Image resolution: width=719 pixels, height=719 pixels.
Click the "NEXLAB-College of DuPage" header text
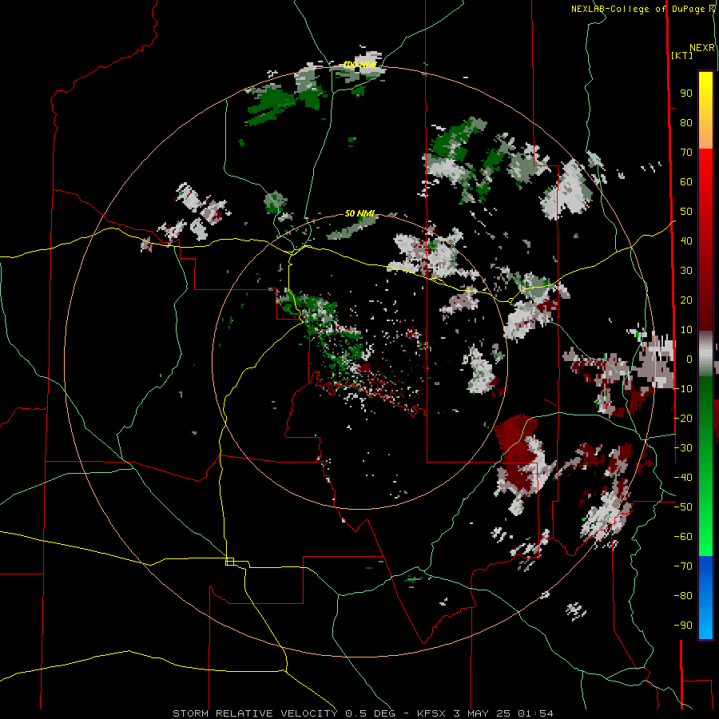pos(639,9)
